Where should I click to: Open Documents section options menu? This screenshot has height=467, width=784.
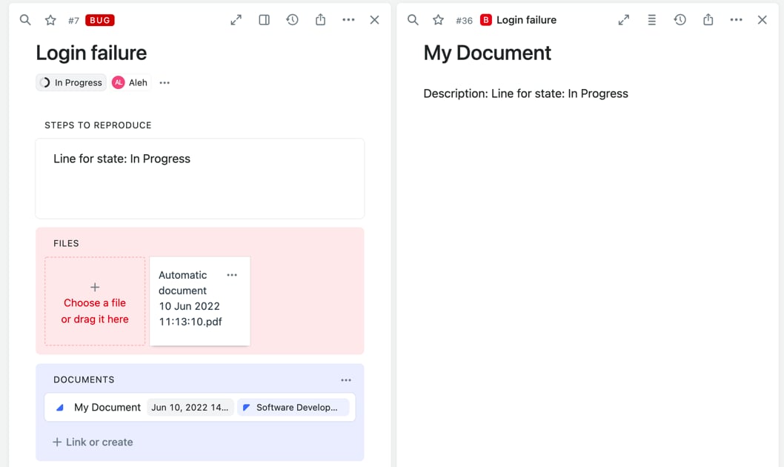[x=346, y=380]
